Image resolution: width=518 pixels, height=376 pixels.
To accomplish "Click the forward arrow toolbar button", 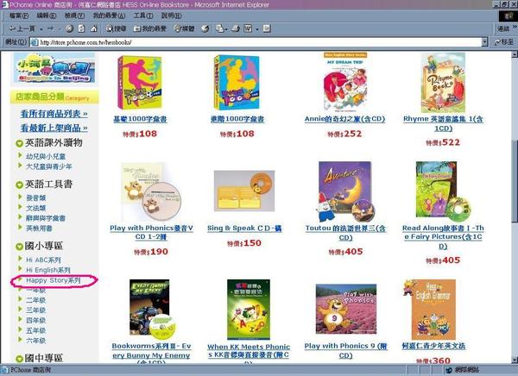I will 51,28.
